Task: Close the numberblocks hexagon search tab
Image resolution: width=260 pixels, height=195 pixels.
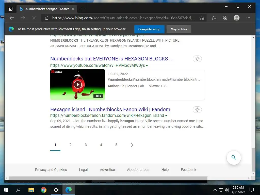Action: click(73, 9)
